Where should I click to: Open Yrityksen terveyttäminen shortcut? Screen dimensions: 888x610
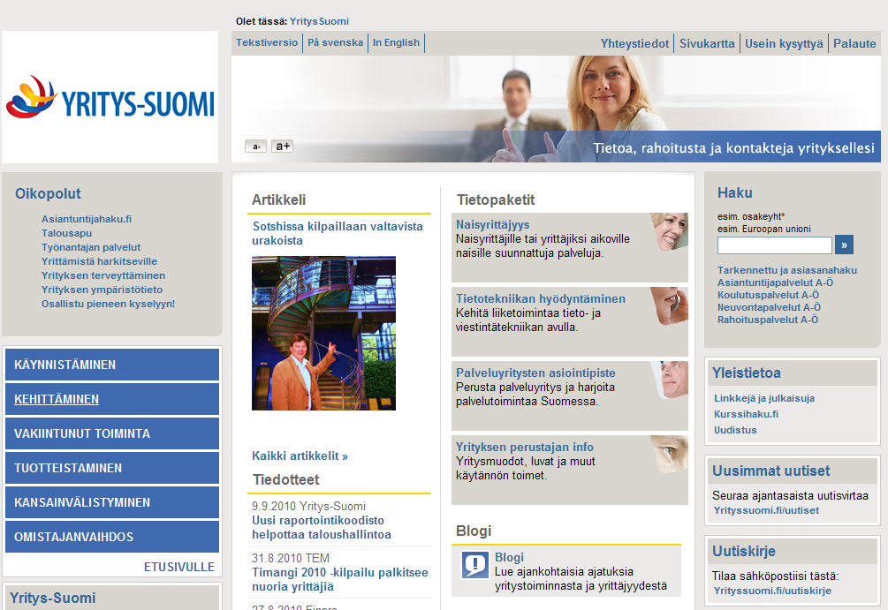coord(103,275)
